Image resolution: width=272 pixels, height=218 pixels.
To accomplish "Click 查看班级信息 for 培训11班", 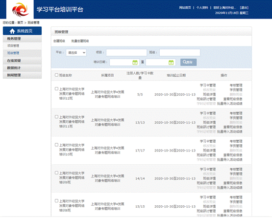I will [x=233, y=127].
